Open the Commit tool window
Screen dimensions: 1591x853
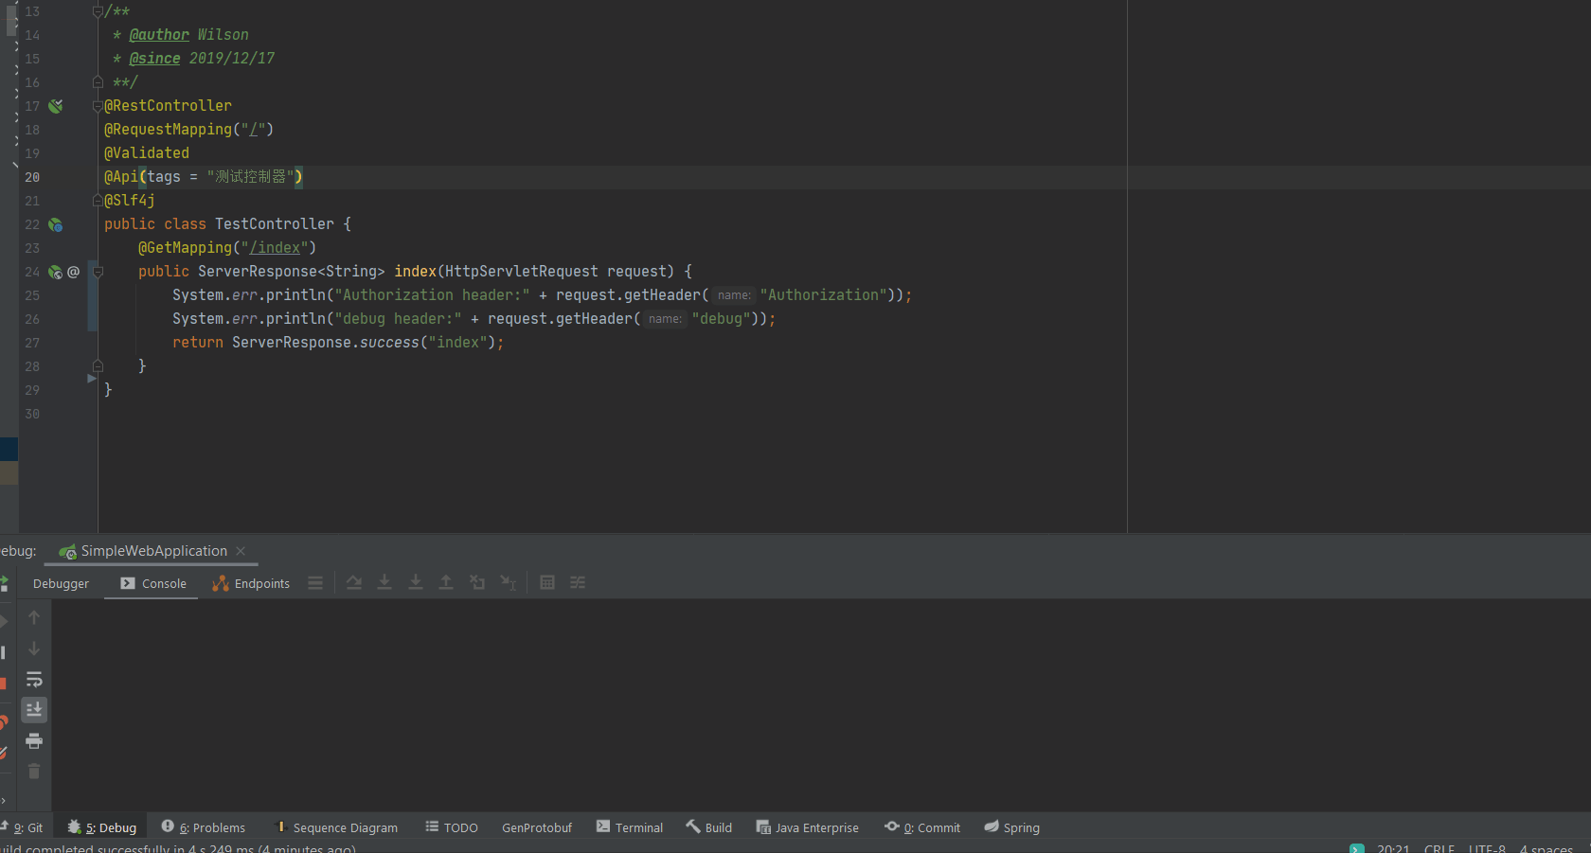click(x=922, y=827)
